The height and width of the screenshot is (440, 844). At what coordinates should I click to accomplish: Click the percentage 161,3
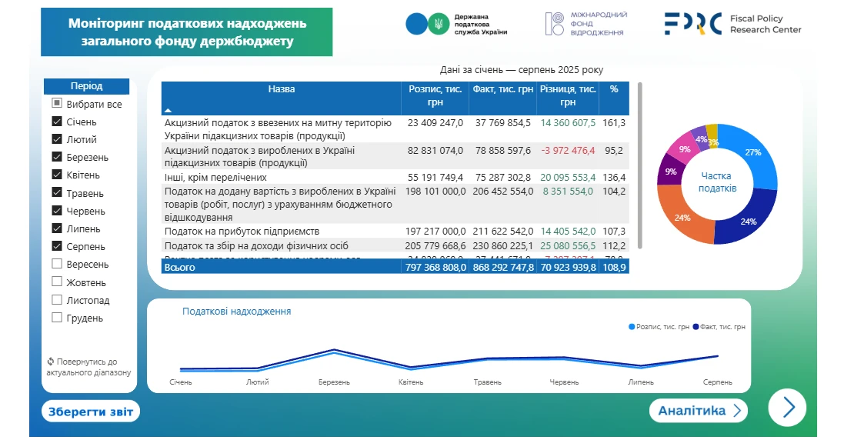(x=614, y=123)
